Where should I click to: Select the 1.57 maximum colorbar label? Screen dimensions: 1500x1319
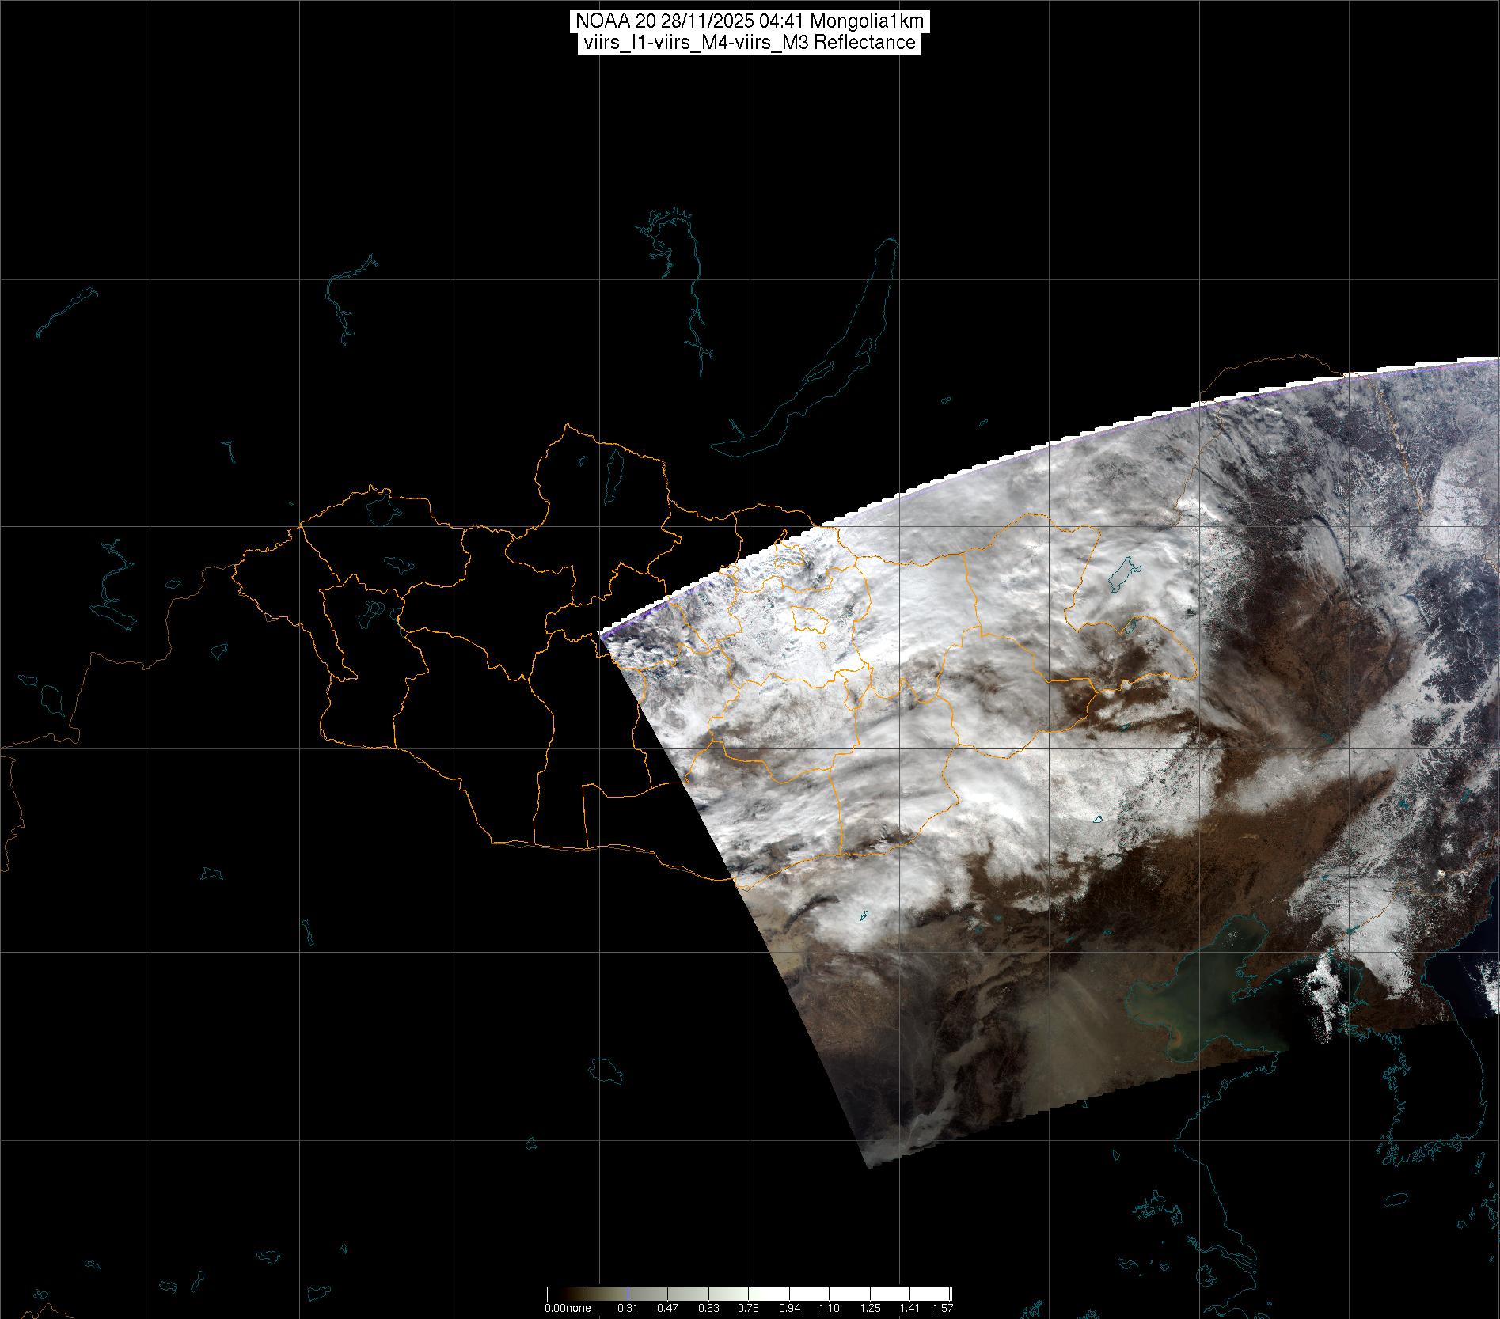(x=942, y=1308)
